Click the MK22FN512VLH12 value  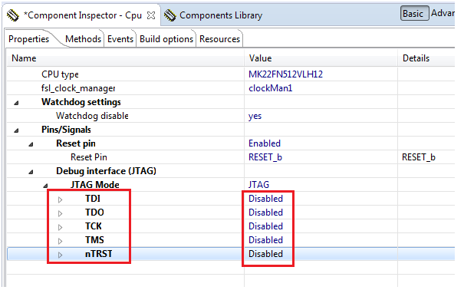click(285, 74)
